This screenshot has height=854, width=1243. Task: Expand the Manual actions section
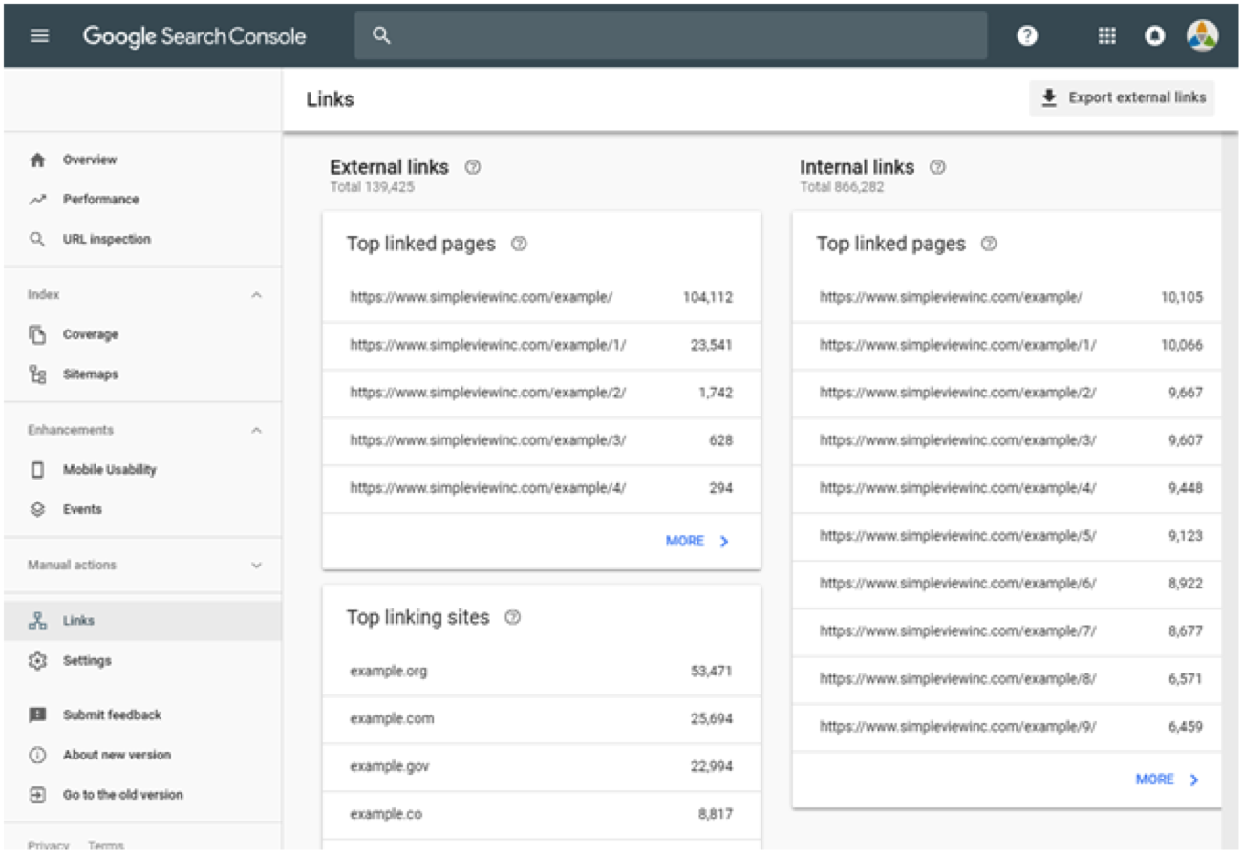(256, 566)
